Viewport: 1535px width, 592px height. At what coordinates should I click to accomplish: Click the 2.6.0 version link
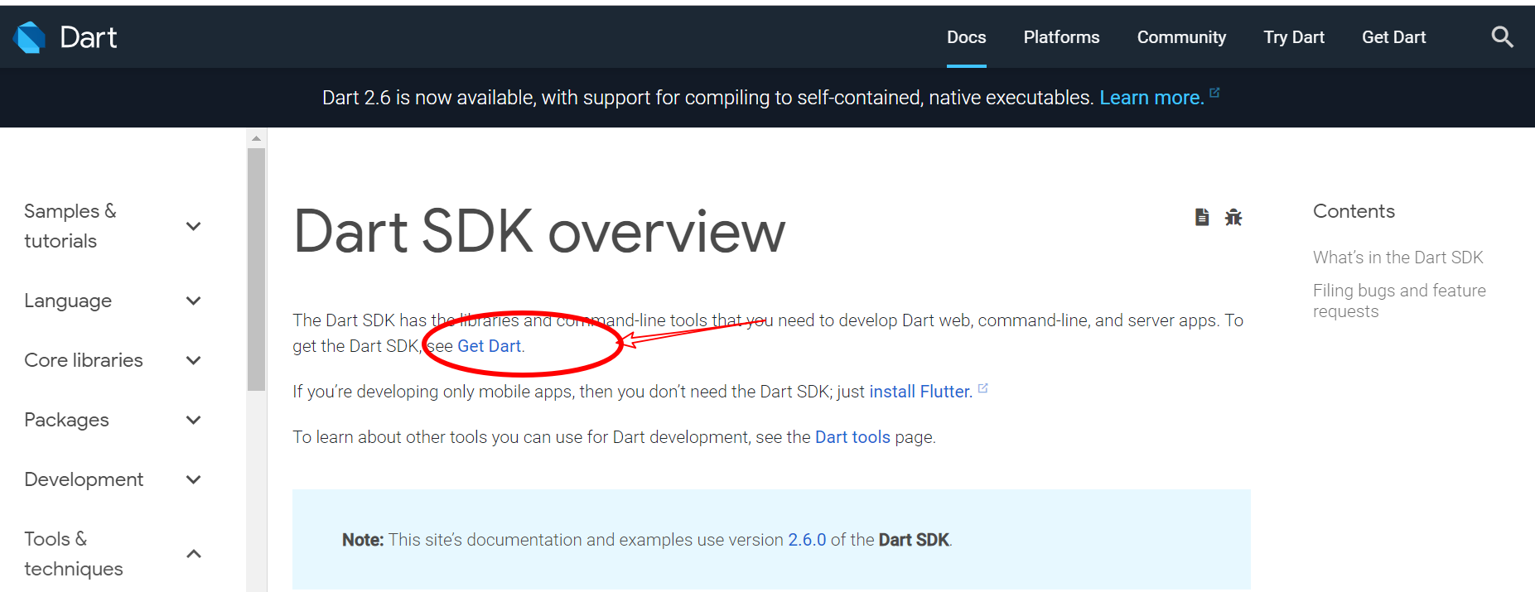pyautogui.click(x=807, y=540)
